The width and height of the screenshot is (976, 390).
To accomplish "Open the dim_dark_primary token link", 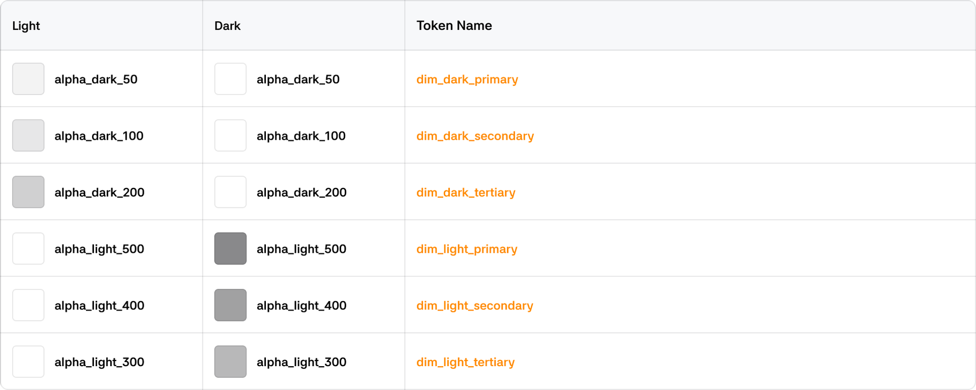I will click(x=467, y=80).
